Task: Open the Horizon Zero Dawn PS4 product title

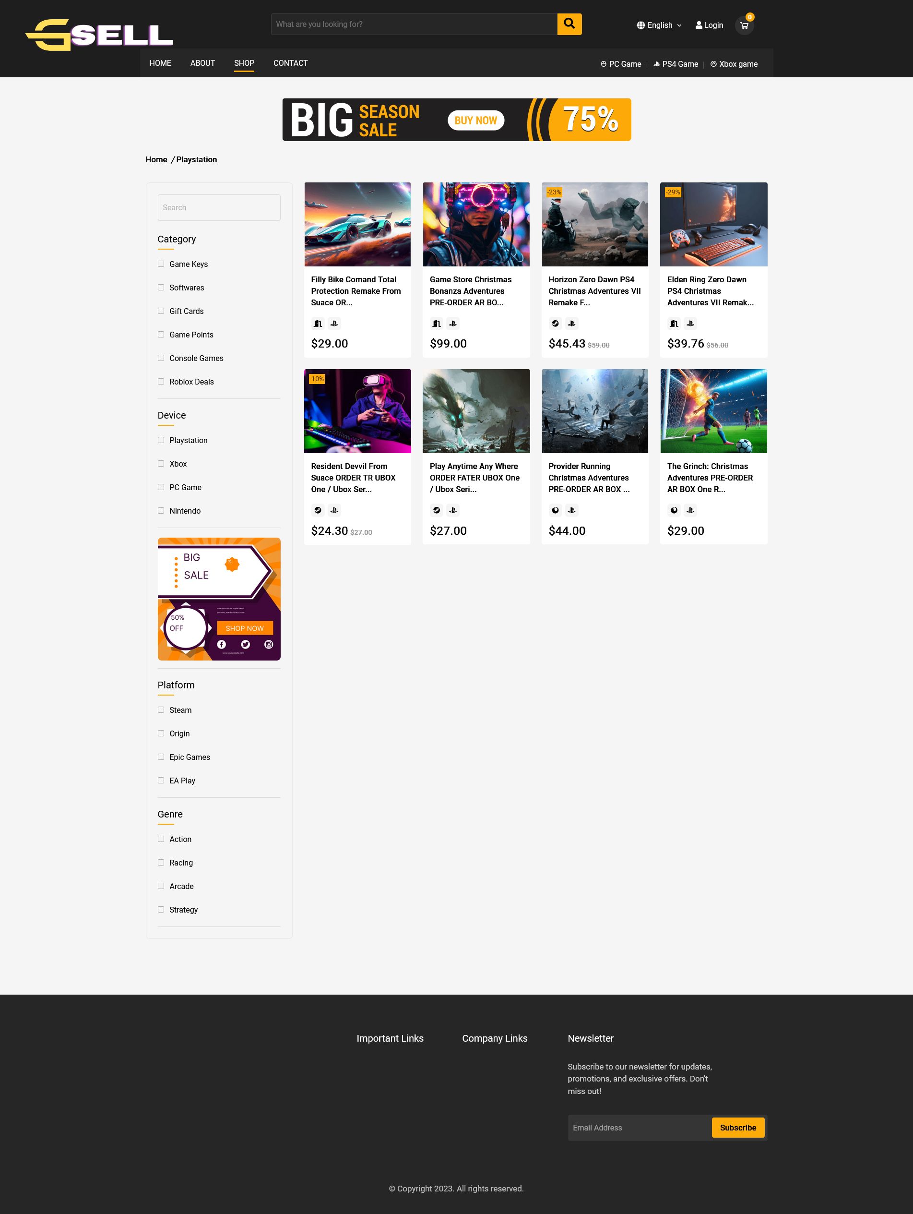Action: coord(595,291)
